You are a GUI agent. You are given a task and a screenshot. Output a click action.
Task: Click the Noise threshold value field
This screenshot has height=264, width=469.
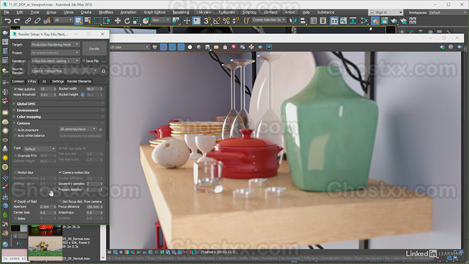tap(46, 94)
